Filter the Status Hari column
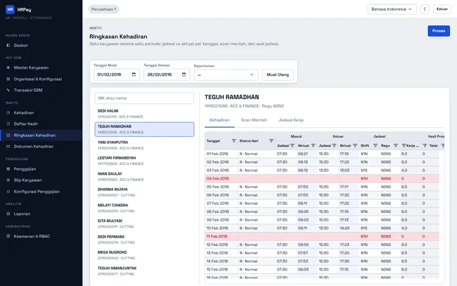 (271, 140)
